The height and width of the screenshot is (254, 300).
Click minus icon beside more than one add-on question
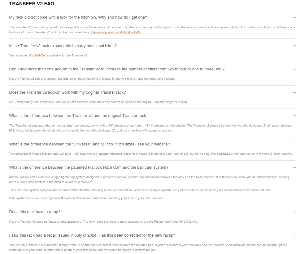[x=294, y=69]
